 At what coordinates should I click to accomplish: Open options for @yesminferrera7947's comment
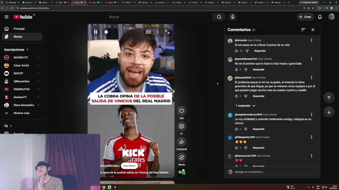tap(311, 59)
